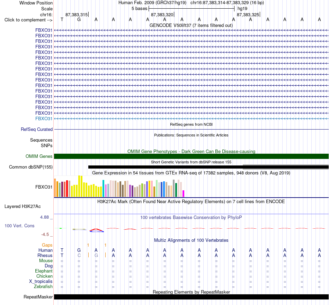Click the hg19 scale label
Image resolution: width=329 pixels, height=305 pixels.
click(x=242, y=9)
